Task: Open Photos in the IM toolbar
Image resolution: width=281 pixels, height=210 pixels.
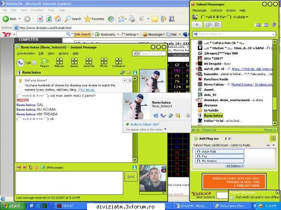Action: click(x=104, y=63)
